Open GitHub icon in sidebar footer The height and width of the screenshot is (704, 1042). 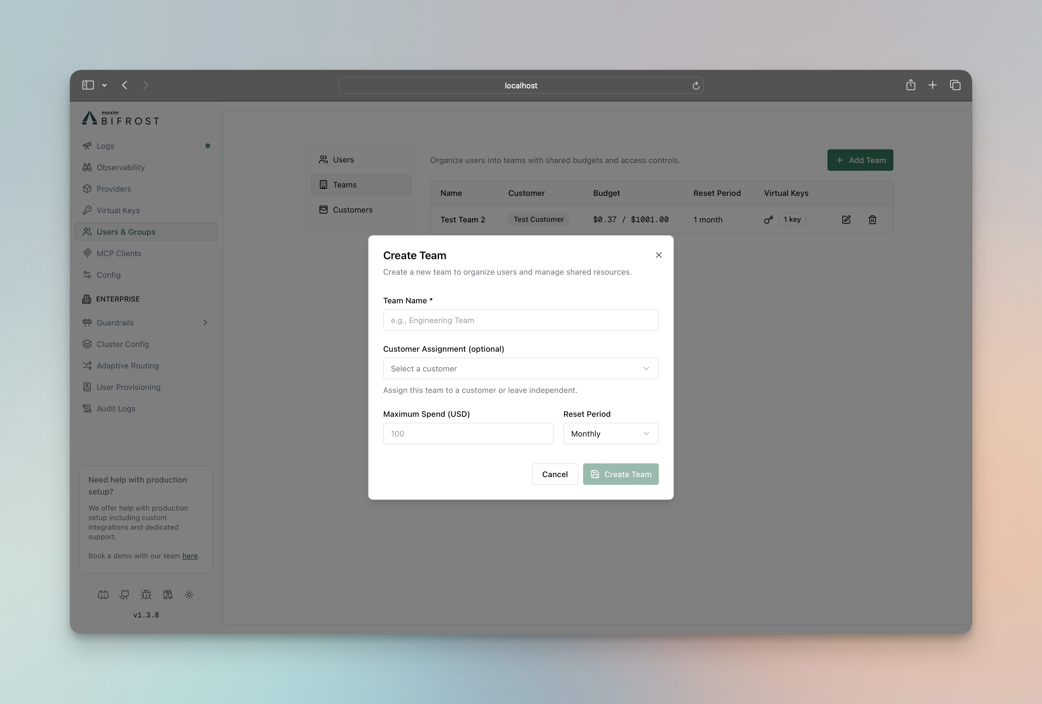[124, 594]
